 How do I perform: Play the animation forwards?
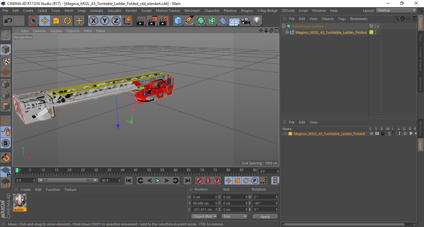tap(158, 181)
